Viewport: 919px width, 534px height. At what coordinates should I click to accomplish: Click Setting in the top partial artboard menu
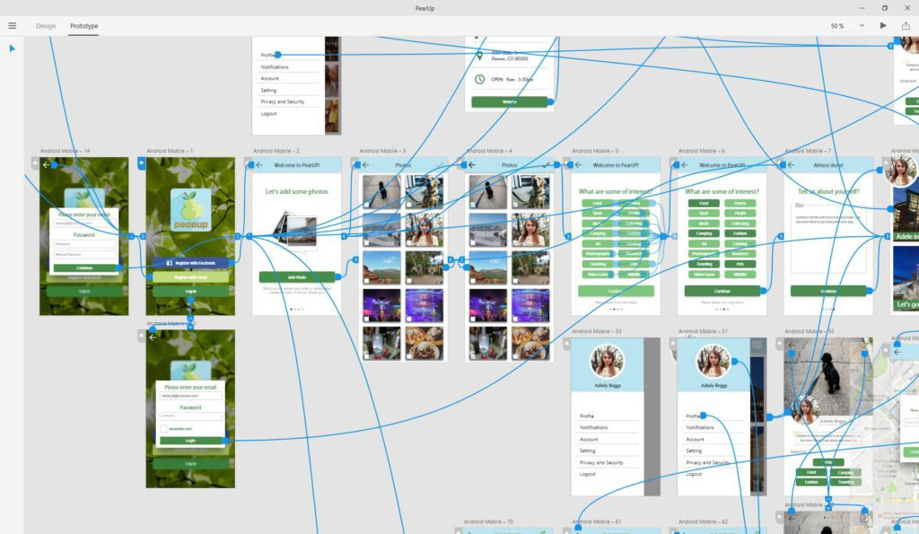(268, 91)
